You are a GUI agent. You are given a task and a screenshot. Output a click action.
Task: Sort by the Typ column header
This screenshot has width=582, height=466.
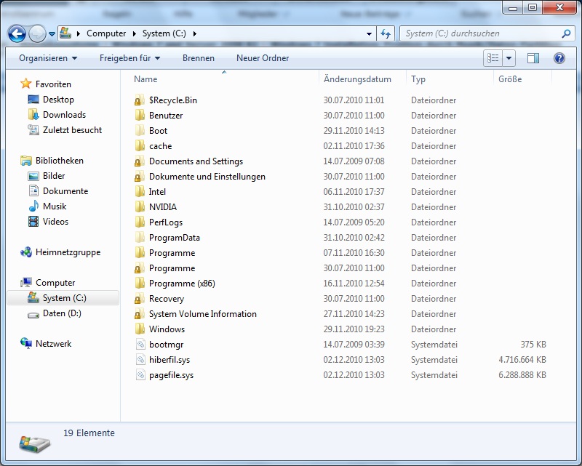[x=450, y=79]
